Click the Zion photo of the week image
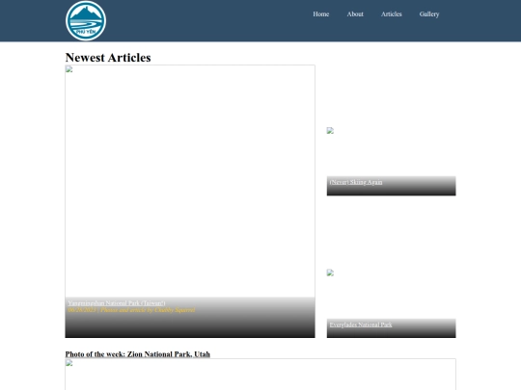Screen dimensions: 521x390 [x=260, y=374]
